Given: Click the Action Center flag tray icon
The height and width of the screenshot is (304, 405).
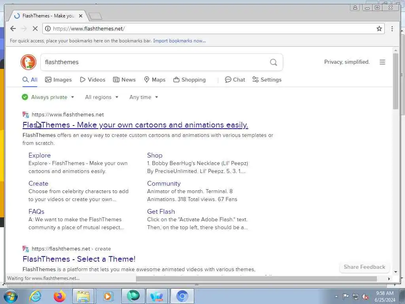Looking at the screenshot, I should coord(345,296).
